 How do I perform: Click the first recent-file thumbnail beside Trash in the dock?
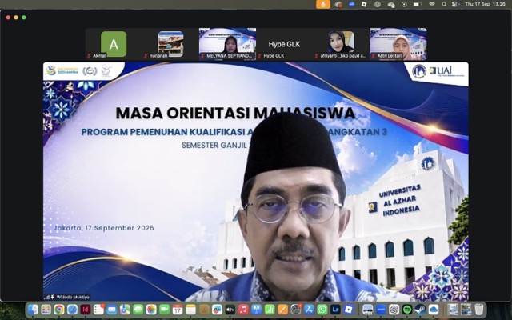click(x=453, y=310)
